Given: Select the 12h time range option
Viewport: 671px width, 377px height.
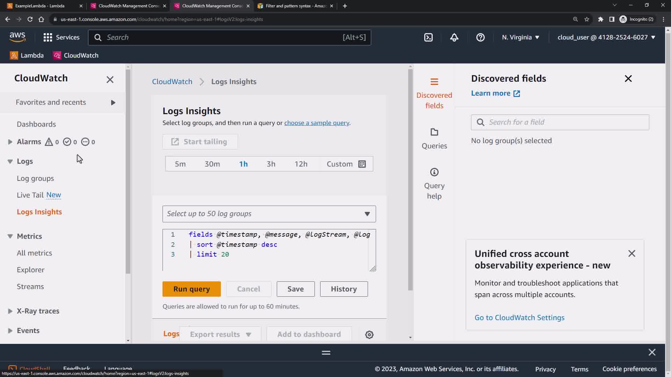Looking at the screenshot, I should 301,164.
